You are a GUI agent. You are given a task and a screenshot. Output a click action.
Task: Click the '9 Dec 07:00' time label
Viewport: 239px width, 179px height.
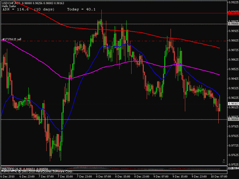point(161,177)
